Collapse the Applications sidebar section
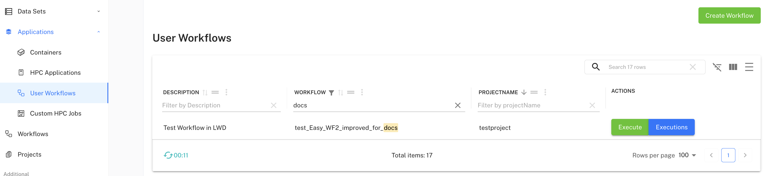 point(99,32)
